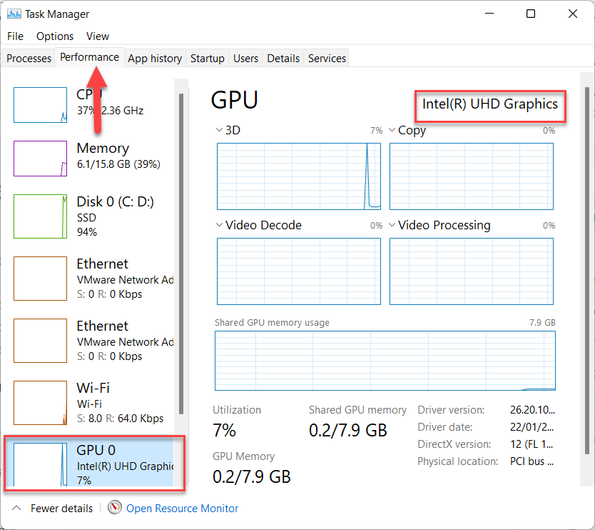595x530 pixels.
Task: Click the Fewer details arrow icon
Action: pyautogui.click(x=17, y=509)
